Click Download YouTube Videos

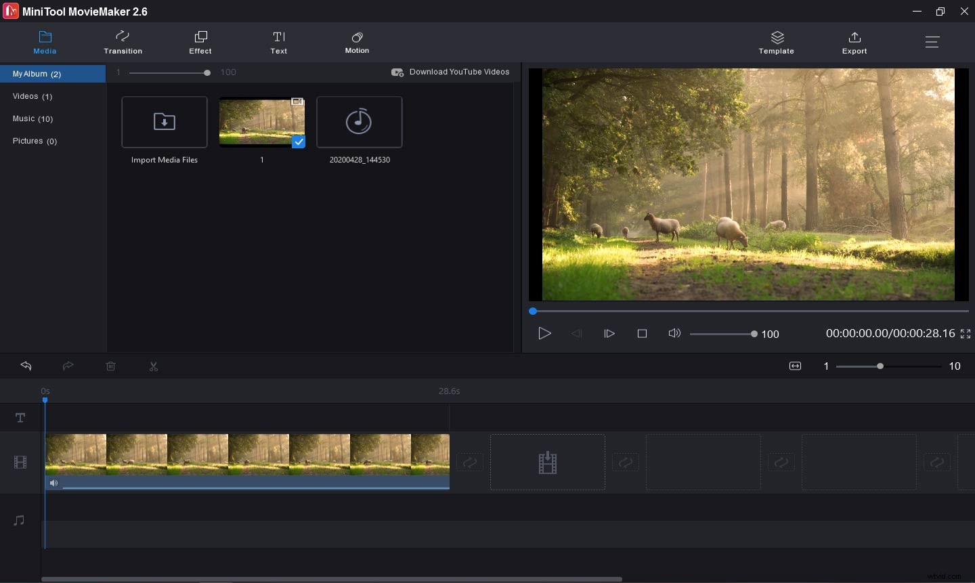[451, 72]
